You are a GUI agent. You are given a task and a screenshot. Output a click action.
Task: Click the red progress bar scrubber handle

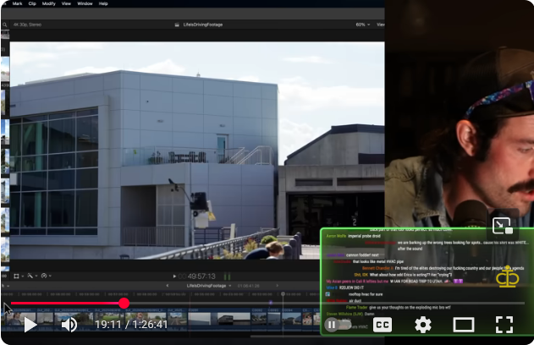[124, 303]
